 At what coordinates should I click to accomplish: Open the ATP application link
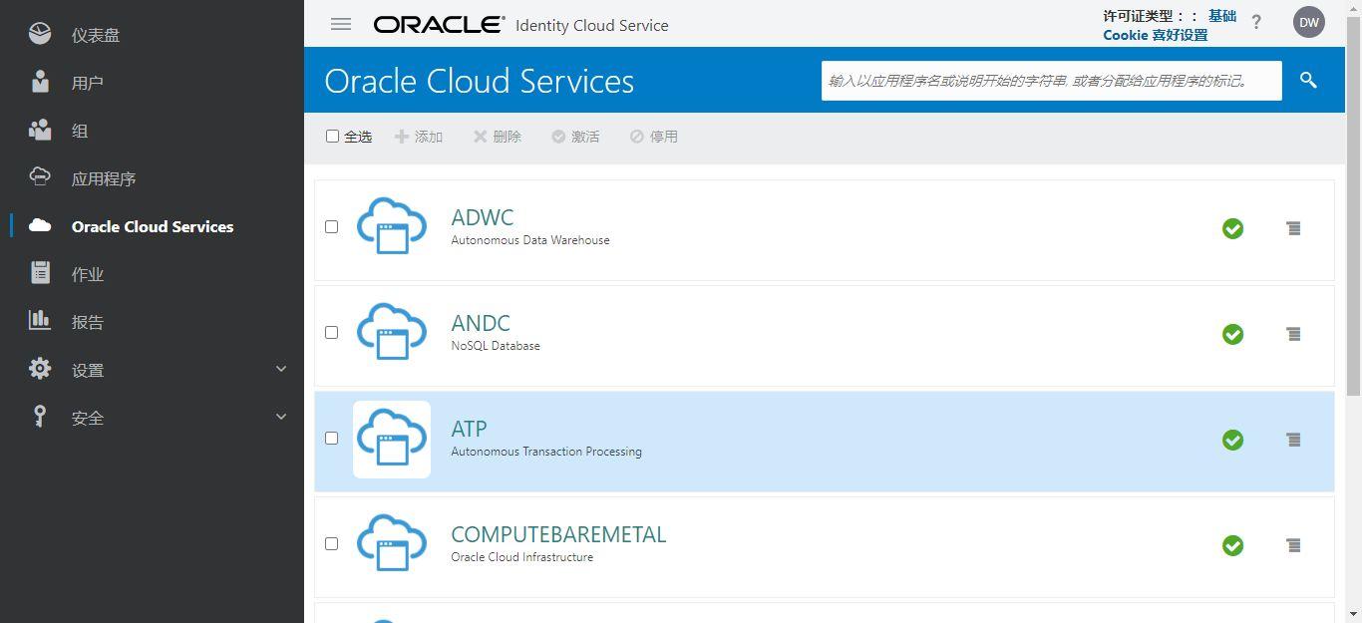click(469, 429)
